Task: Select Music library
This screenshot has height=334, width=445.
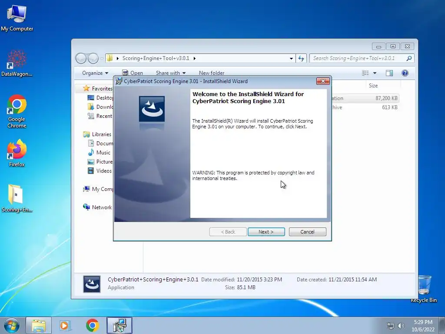Action: (x=99, y=153)
